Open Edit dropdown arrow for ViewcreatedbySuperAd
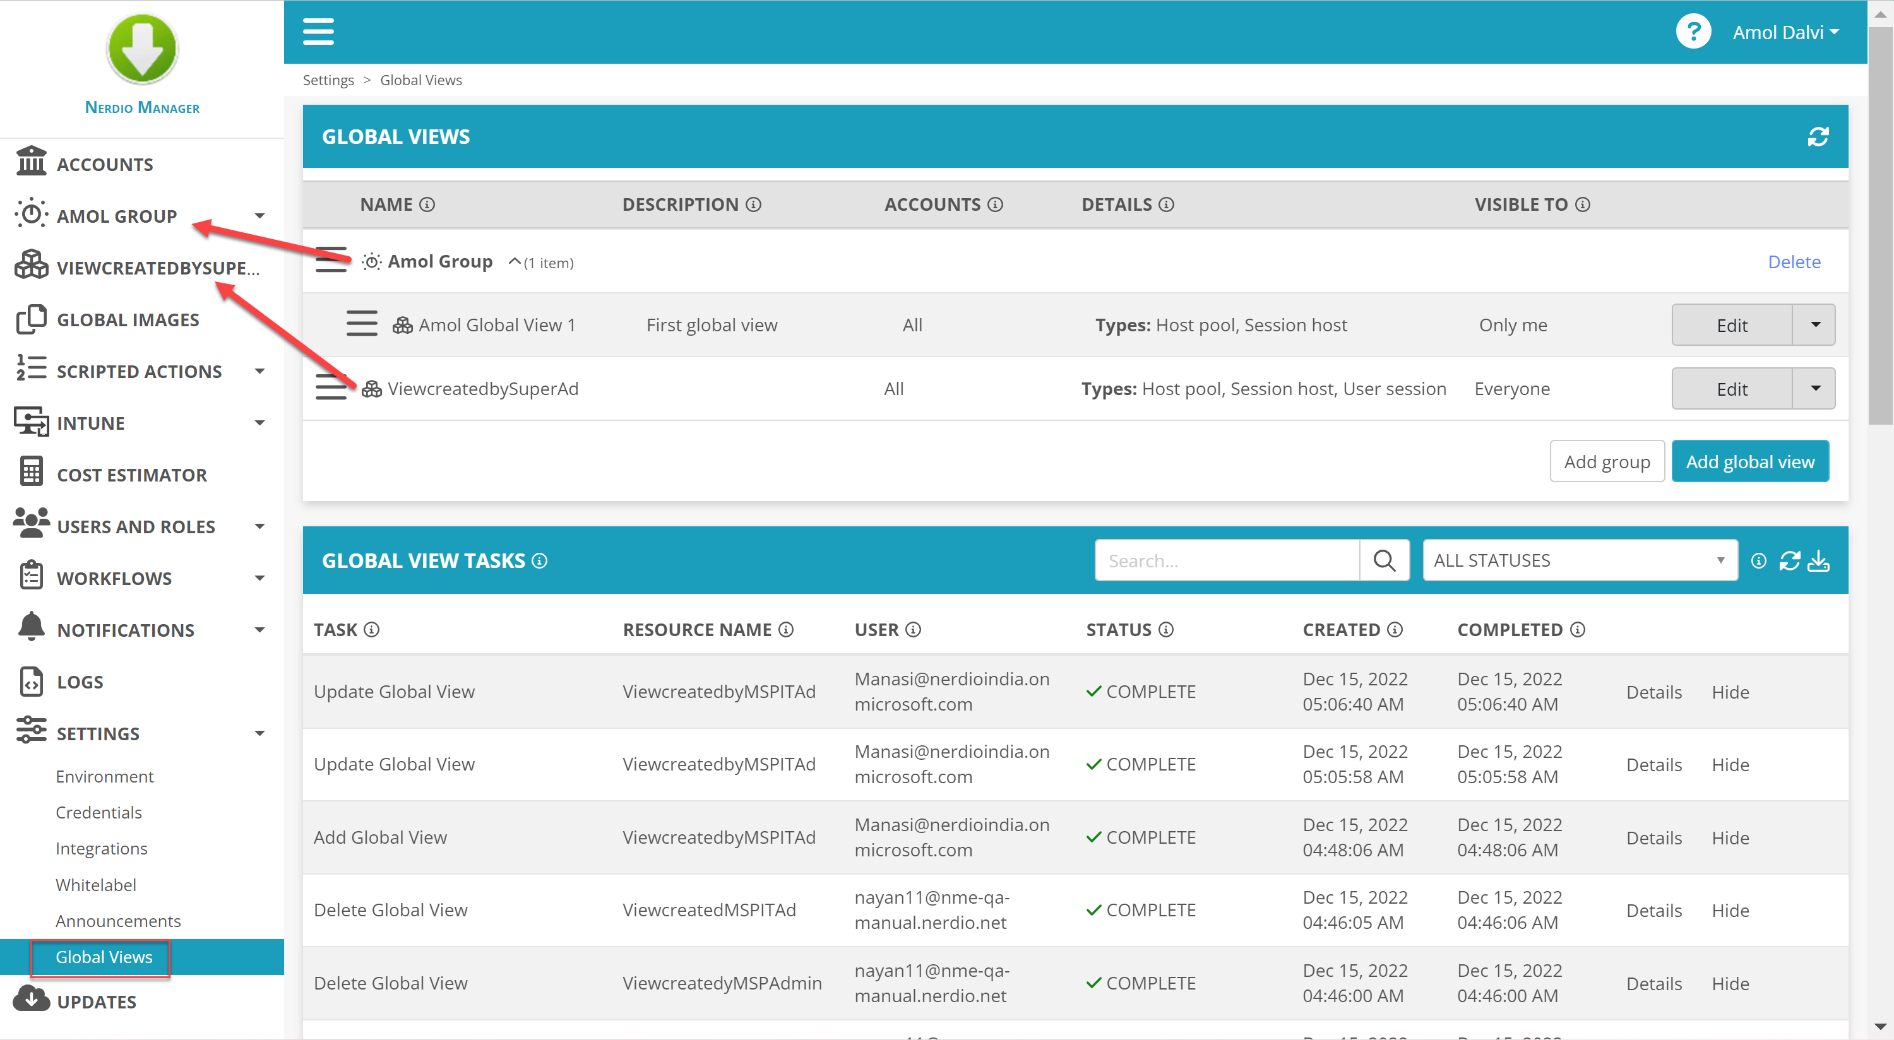 tap(1814, 388)
